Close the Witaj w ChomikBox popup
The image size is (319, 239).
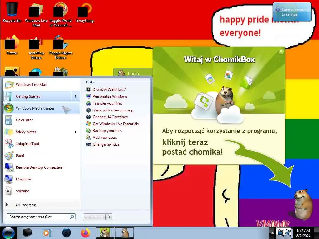click(x=281, y=51)
